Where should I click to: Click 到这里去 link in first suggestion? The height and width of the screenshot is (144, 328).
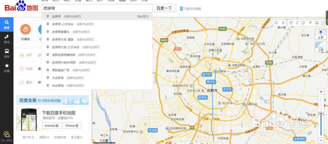(143, 16)
